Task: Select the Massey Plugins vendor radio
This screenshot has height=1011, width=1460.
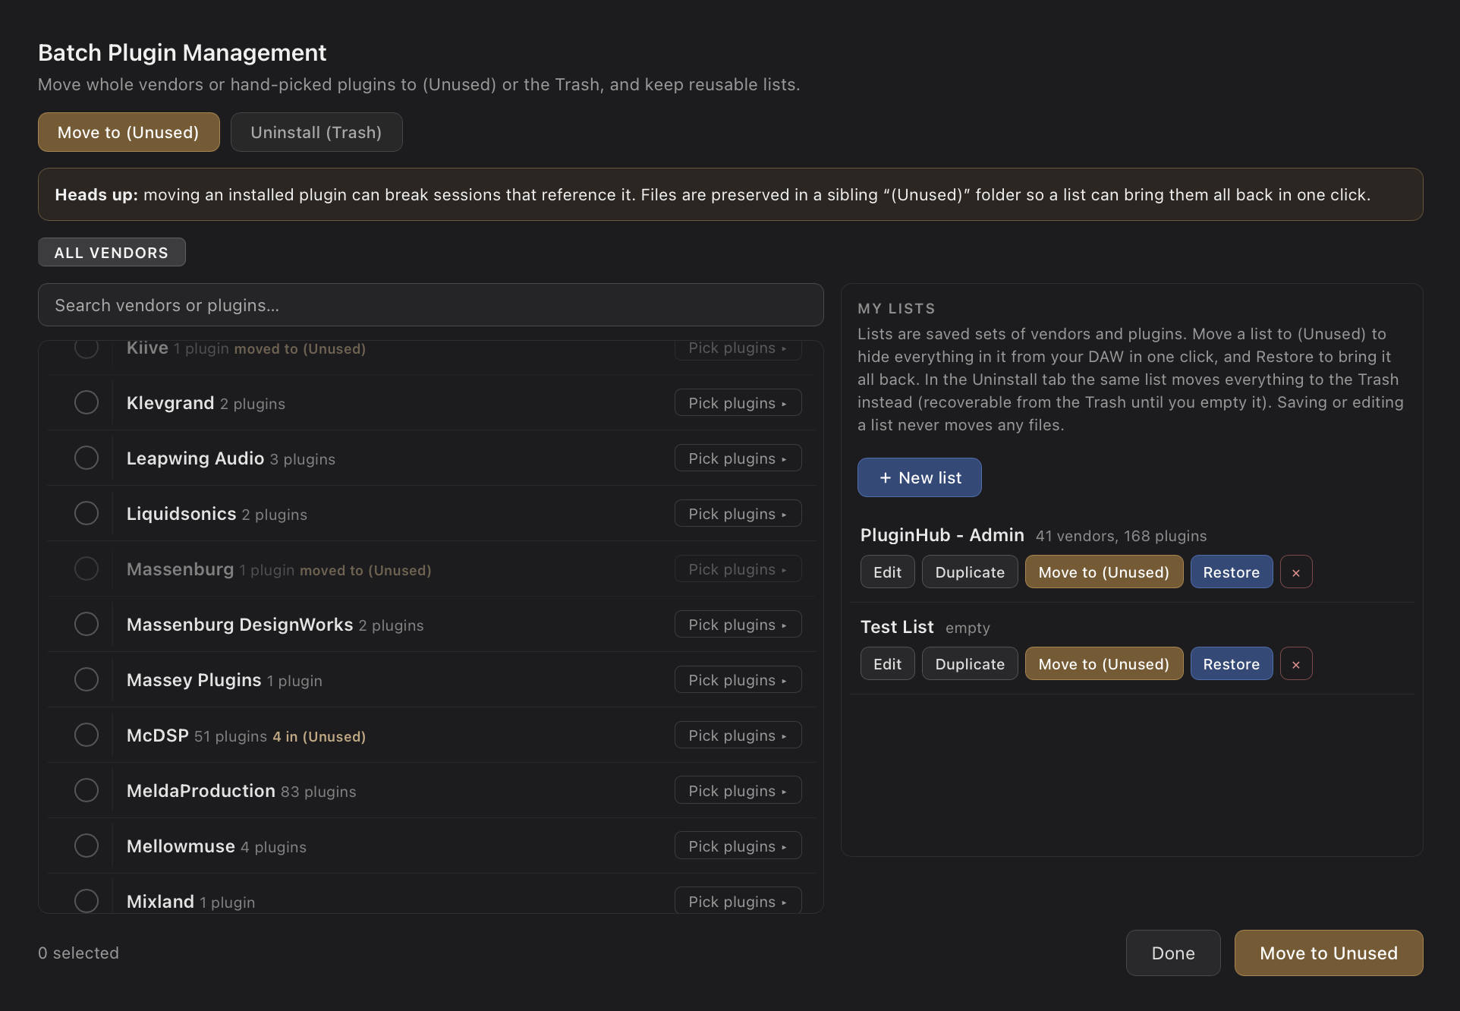Action: (x=87, y=679)
